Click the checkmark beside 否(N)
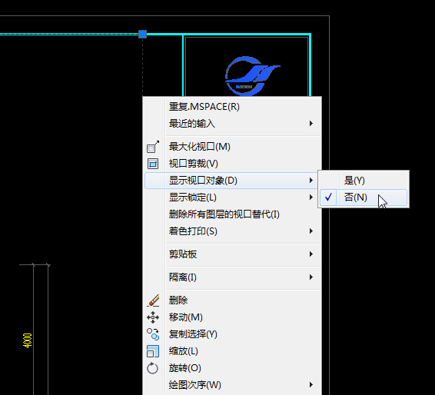 328,197
